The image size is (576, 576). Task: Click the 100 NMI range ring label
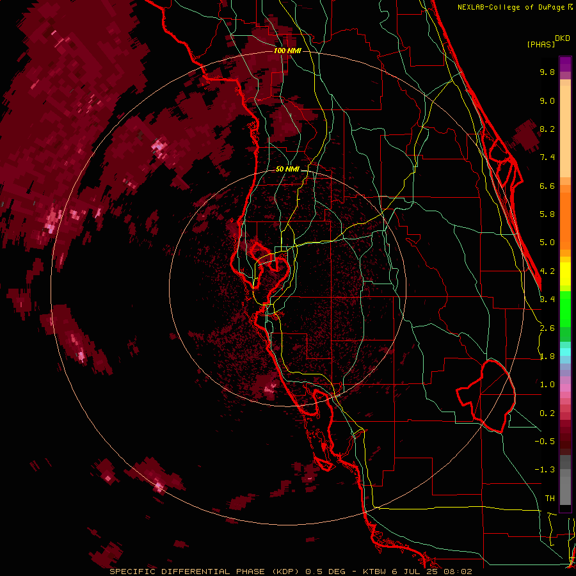(287, 51)
